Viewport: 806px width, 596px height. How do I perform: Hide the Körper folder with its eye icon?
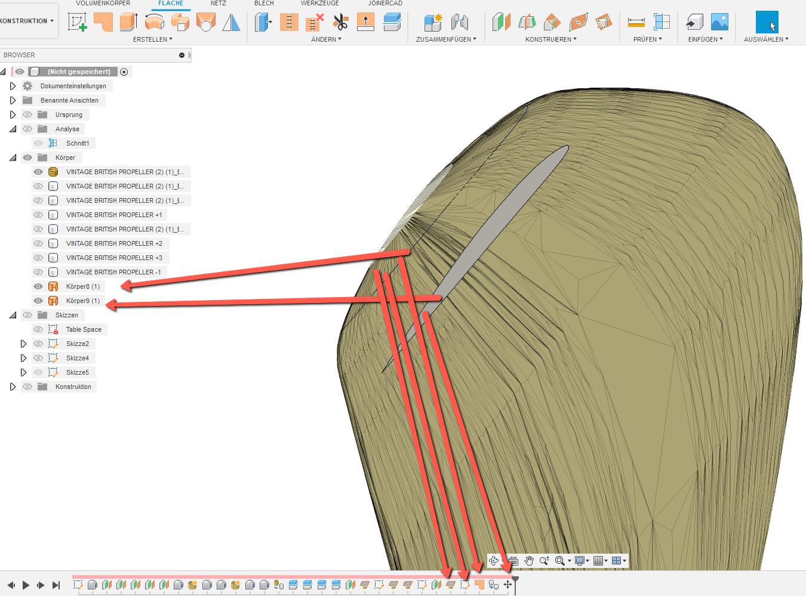coord(27,157)
